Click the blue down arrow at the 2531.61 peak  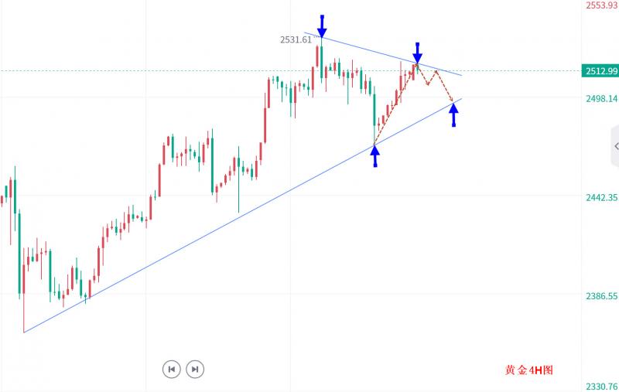tap(322, 25)
